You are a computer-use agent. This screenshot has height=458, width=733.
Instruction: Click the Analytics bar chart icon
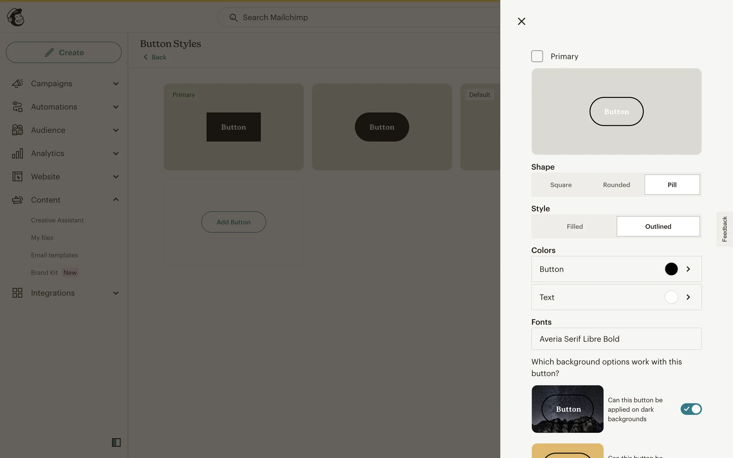point(17,153)
